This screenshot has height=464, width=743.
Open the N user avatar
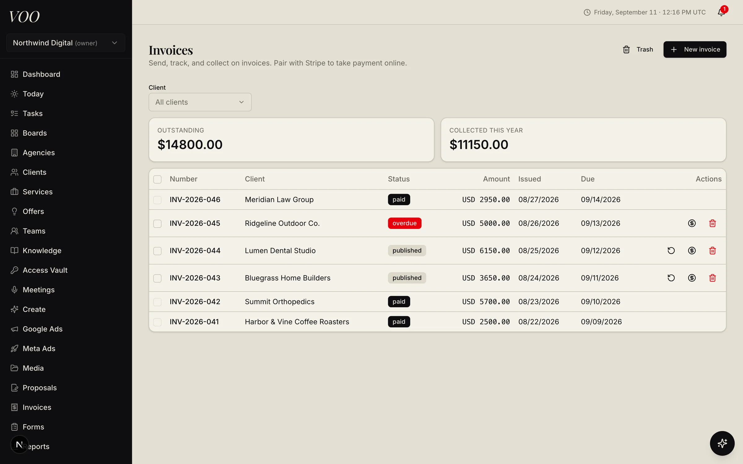(x=19, y=445)
